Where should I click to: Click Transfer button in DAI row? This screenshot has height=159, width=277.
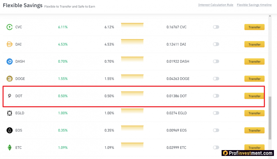click(x=255, y=45)
